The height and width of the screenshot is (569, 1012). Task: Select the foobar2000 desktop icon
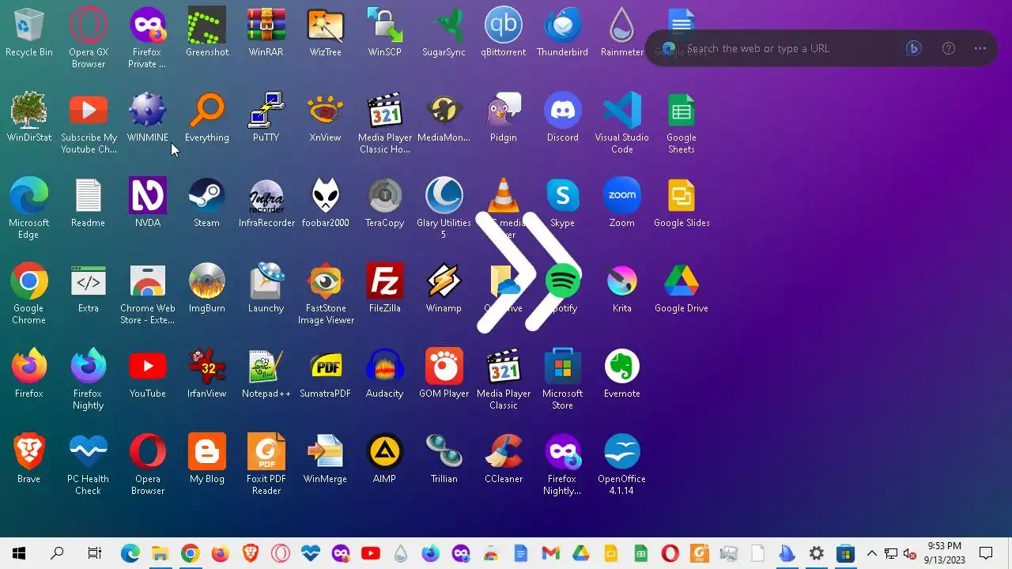[x=325, y=204]
